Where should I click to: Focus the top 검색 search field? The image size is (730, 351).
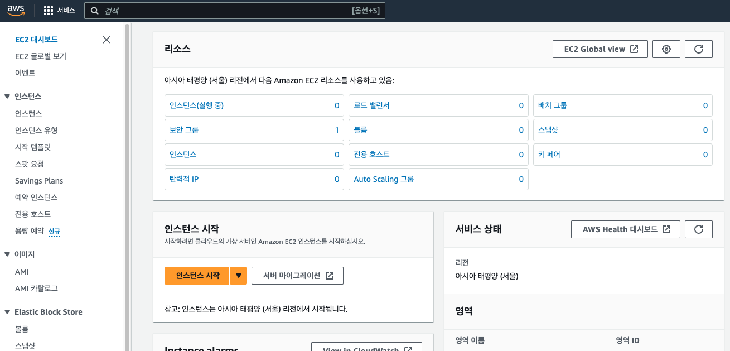[x=234, y=11]
